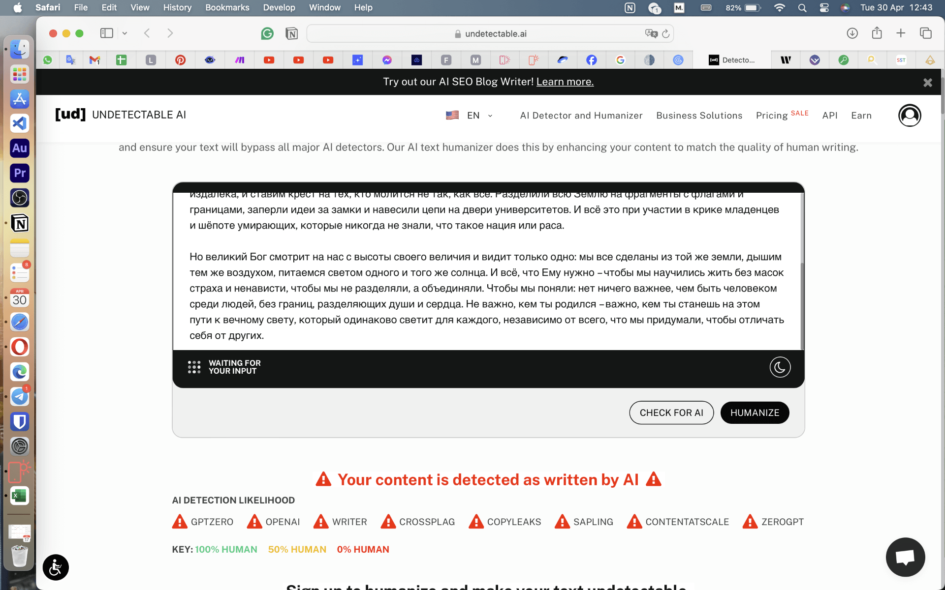Open the Earn page
This screenshot has height=590, width=945.
pos(861,115)
